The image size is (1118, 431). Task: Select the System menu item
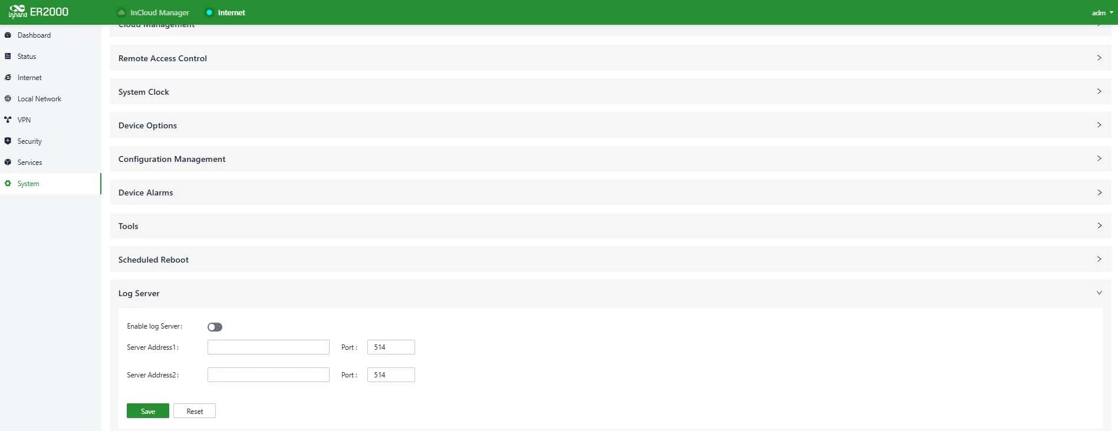tap(51, 184)
